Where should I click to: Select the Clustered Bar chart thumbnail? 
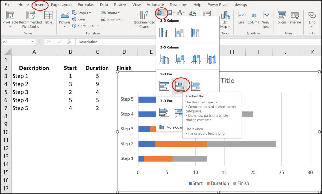[x=165, y=85]
